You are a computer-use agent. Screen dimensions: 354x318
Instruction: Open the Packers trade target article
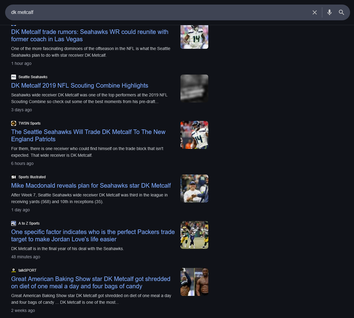tap(93, 235)
